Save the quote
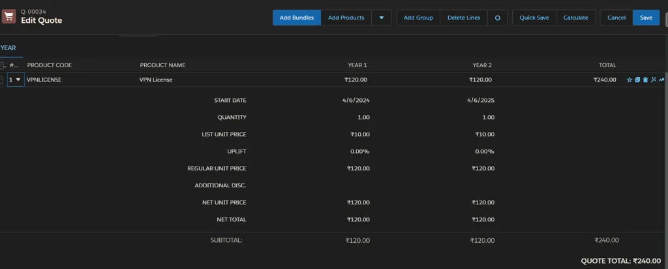Screen dimensions: 668x269 tap(646, 18)
